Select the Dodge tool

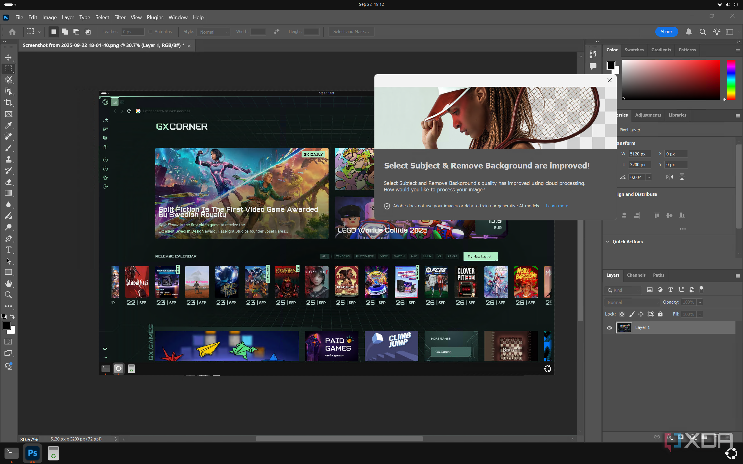[x=8, y=227]
